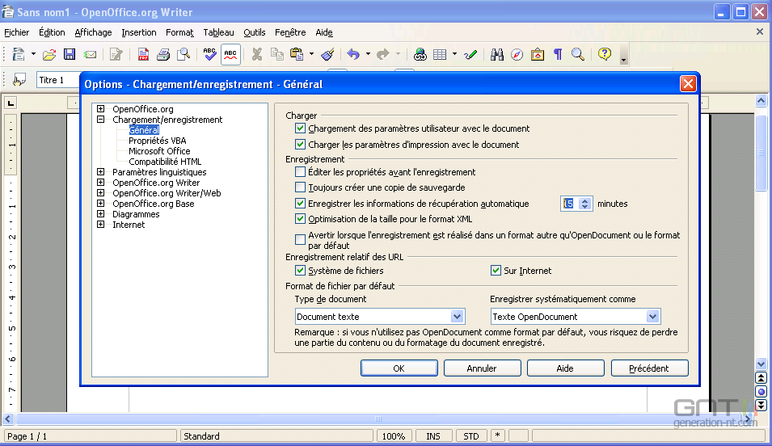Uncheck Système de fichiers checkbox

pos(301,270)
